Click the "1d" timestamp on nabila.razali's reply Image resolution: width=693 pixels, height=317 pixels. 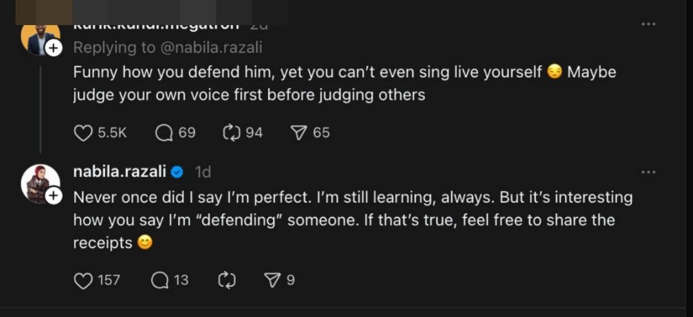tap(203, 172)
